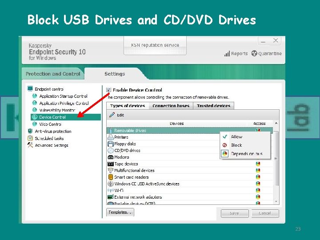Viewport: 320px width, 240px height.
Task: Select Device Control in sidebar
Action: [66, 117]
